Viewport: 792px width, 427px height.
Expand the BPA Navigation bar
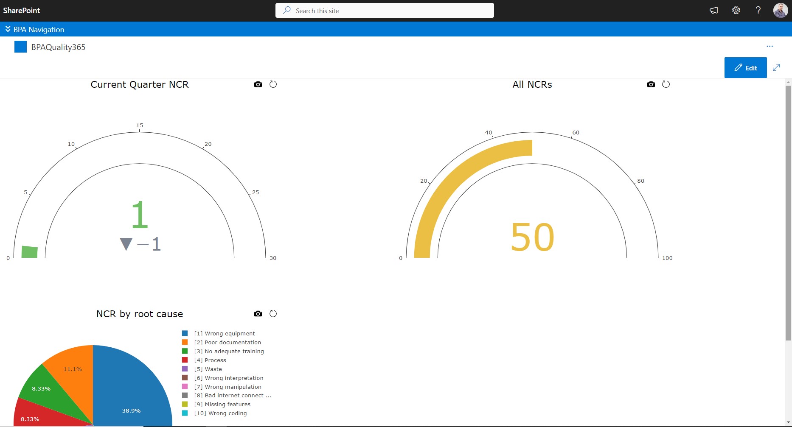coord(35,29)
